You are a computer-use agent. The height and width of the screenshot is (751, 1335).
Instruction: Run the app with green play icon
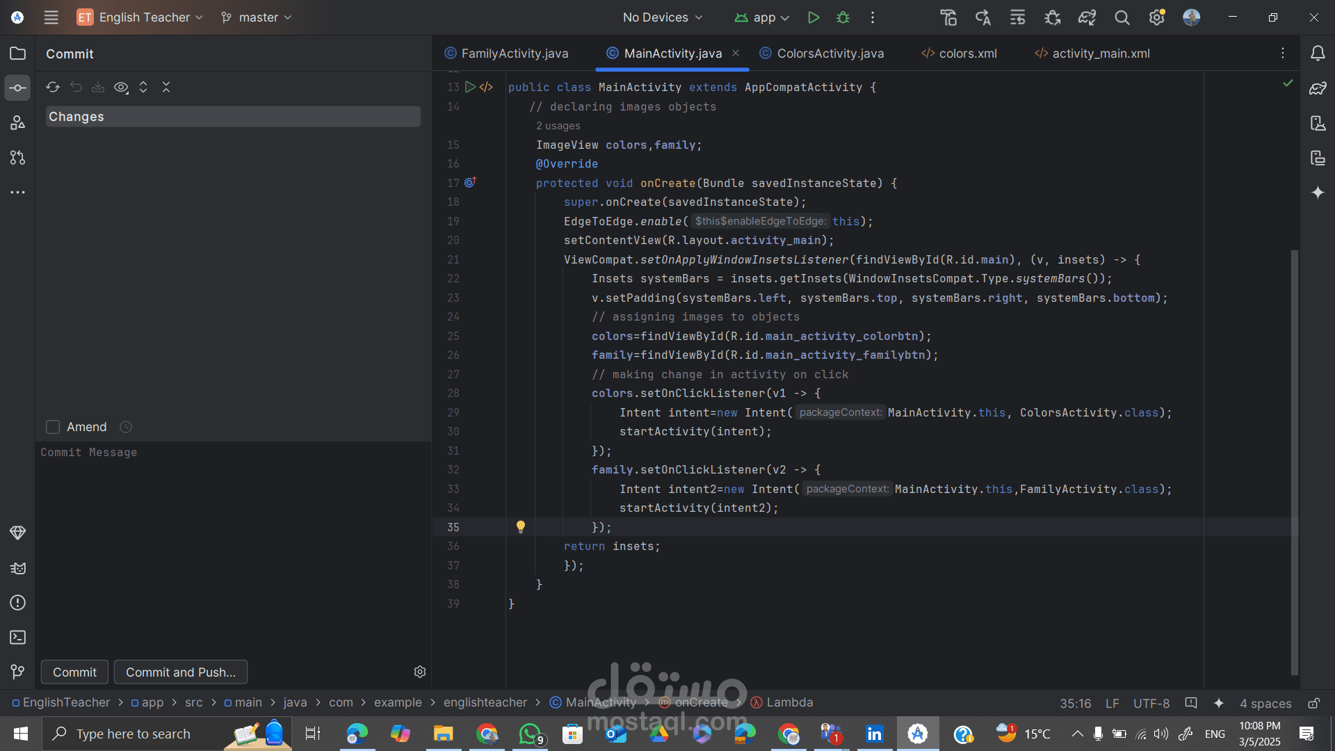[x=814, y=17]
